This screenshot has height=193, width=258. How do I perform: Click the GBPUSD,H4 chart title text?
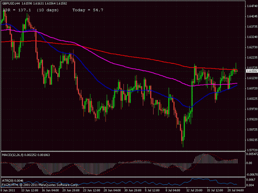point(11,3)
